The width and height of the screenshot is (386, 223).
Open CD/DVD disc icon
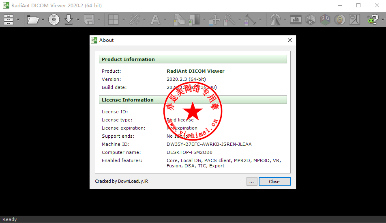tap(54, 19)
